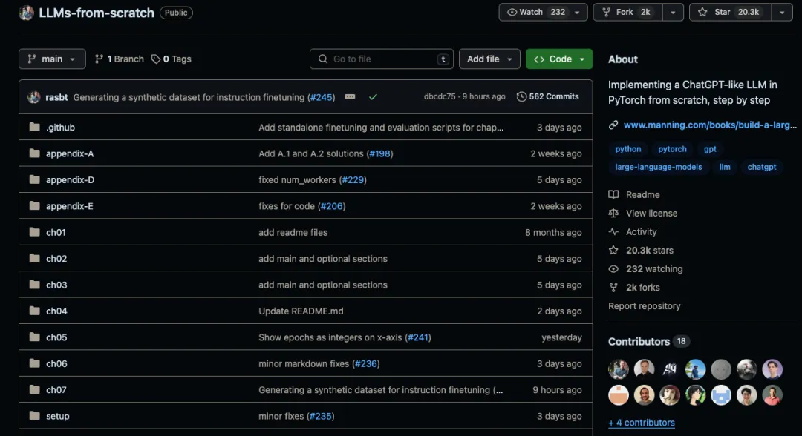Open the ch05 folder
Image resolution: width=802 pixels, height=436 pixels.
pos(56,337)
